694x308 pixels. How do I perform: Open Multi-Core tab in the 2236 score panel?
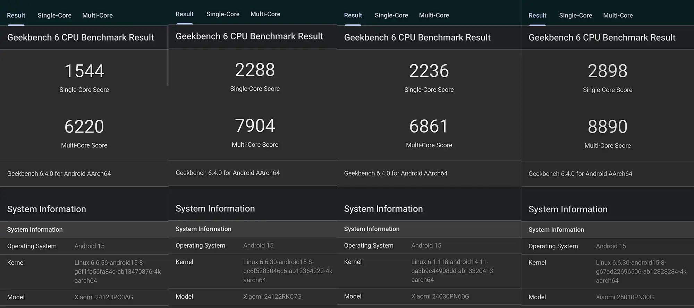point(434,15)
